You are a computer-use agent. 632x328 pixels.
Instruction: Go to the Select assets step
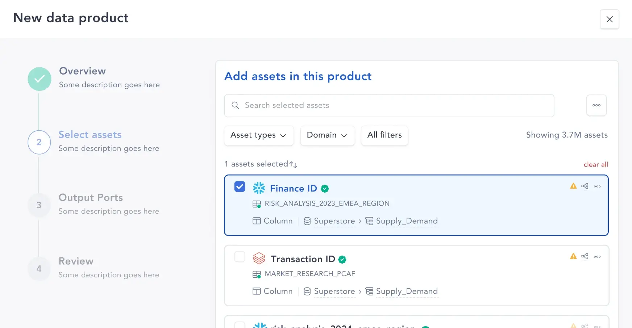click(90, 135)
